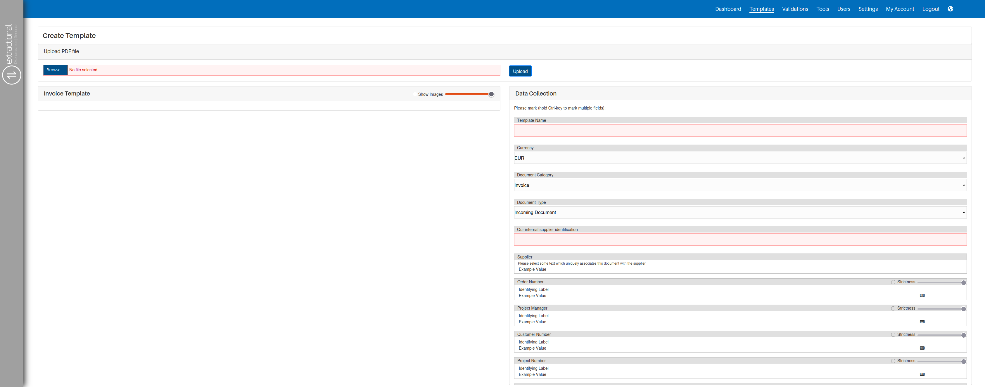The image size is (985, 387).
Task: Open the Dashboard menu item
Action: [728, 9]
